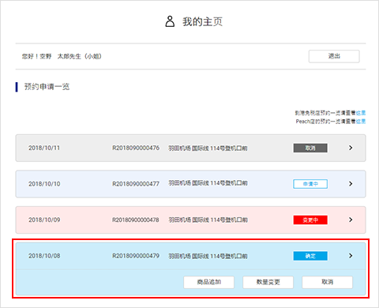Screen dimensions: 379x308
Task: Click the 申请中 status badge
Action: 310,184
